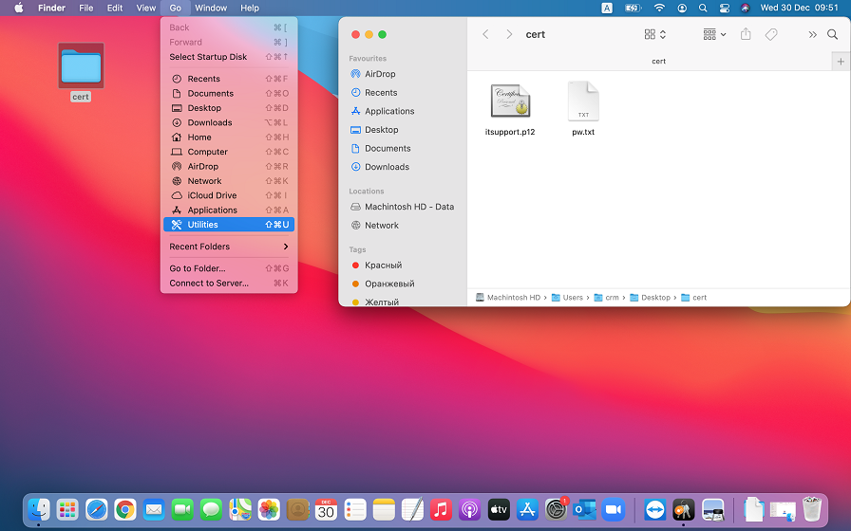Expand the Group By dropdown in toolbar
This screenshot has width=851, height=531.
tap(714, 34)
